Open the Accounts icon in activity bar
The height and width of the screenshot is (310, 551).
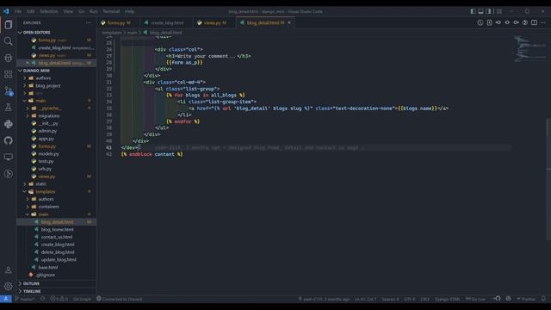tap(9, 270)
